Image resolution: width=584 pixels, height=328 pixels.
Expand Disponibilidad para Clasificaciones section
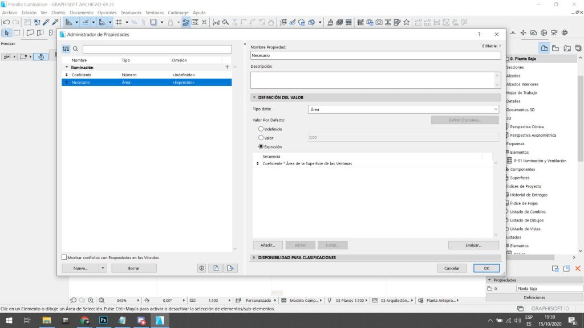[x=254, y=257]
